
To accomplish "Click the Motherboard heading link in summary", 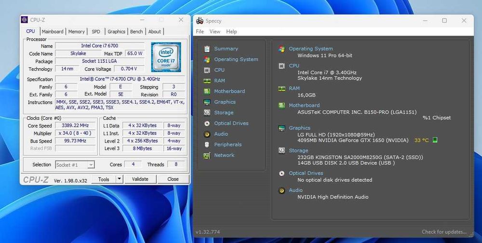I will point(304,105).
